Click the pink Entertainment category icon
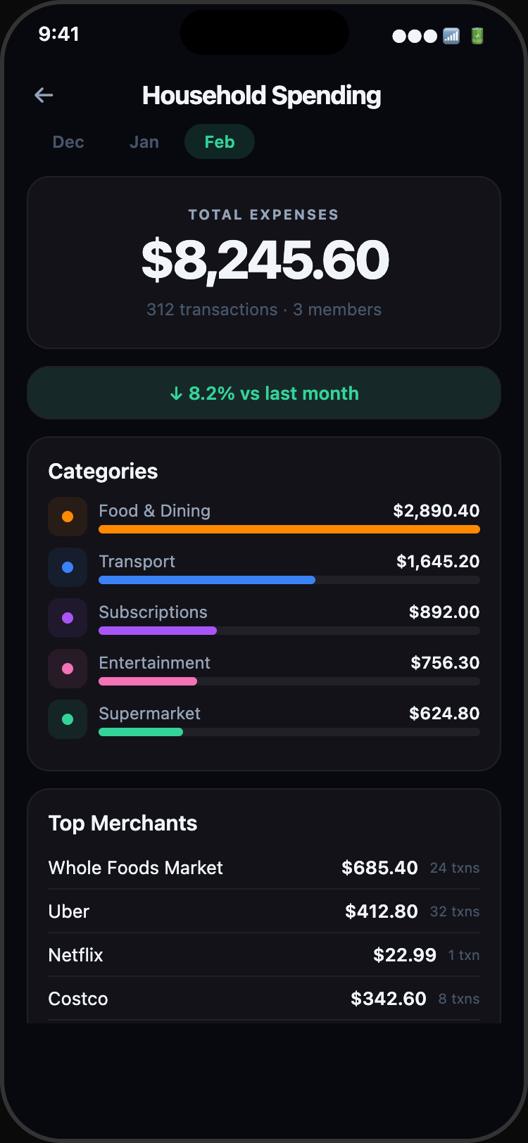Screen dimensions: 528x1143 point(68,669)
